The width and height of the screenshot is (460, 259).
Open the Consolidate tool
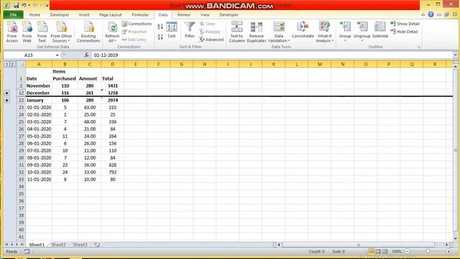pyautogui.click(x=303, y=30)
